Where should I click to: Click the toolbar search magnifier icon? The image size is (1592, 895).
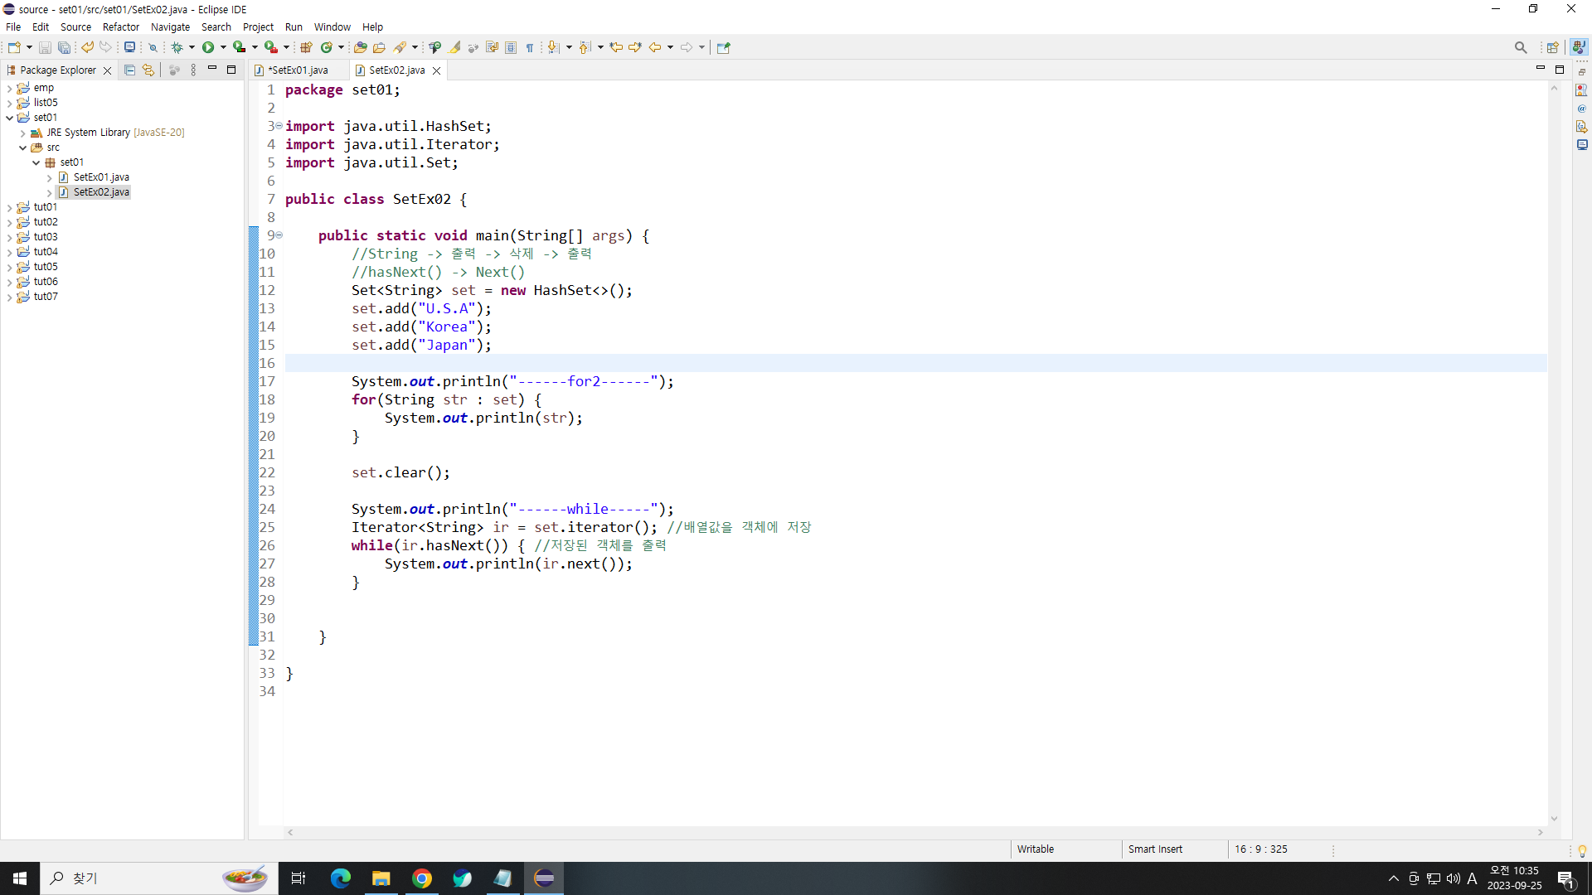tap(1520, 47)
